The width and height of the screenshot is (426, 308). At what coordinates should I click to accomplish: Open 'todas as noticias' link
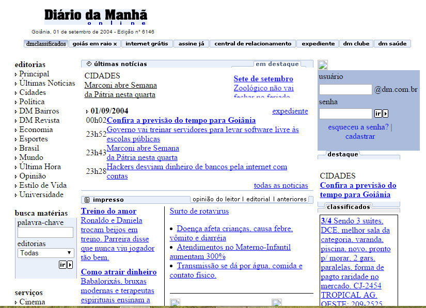280,185
